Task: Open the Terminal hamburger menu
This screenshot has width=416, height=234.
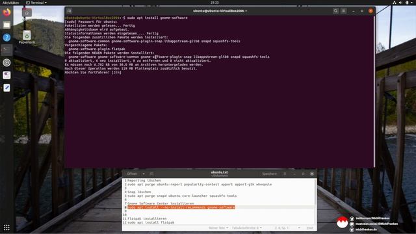Action: point(344,11)
